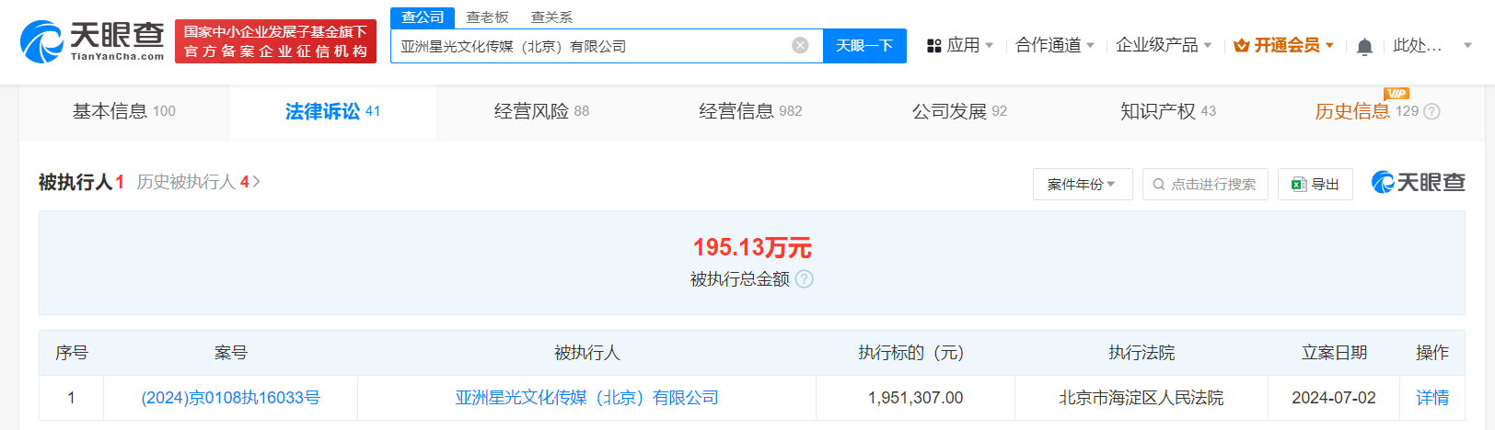This screenshot has height=430, width=1495.
Task: Expand the 企业级产品 dropdown menu
Action: 1164,46
